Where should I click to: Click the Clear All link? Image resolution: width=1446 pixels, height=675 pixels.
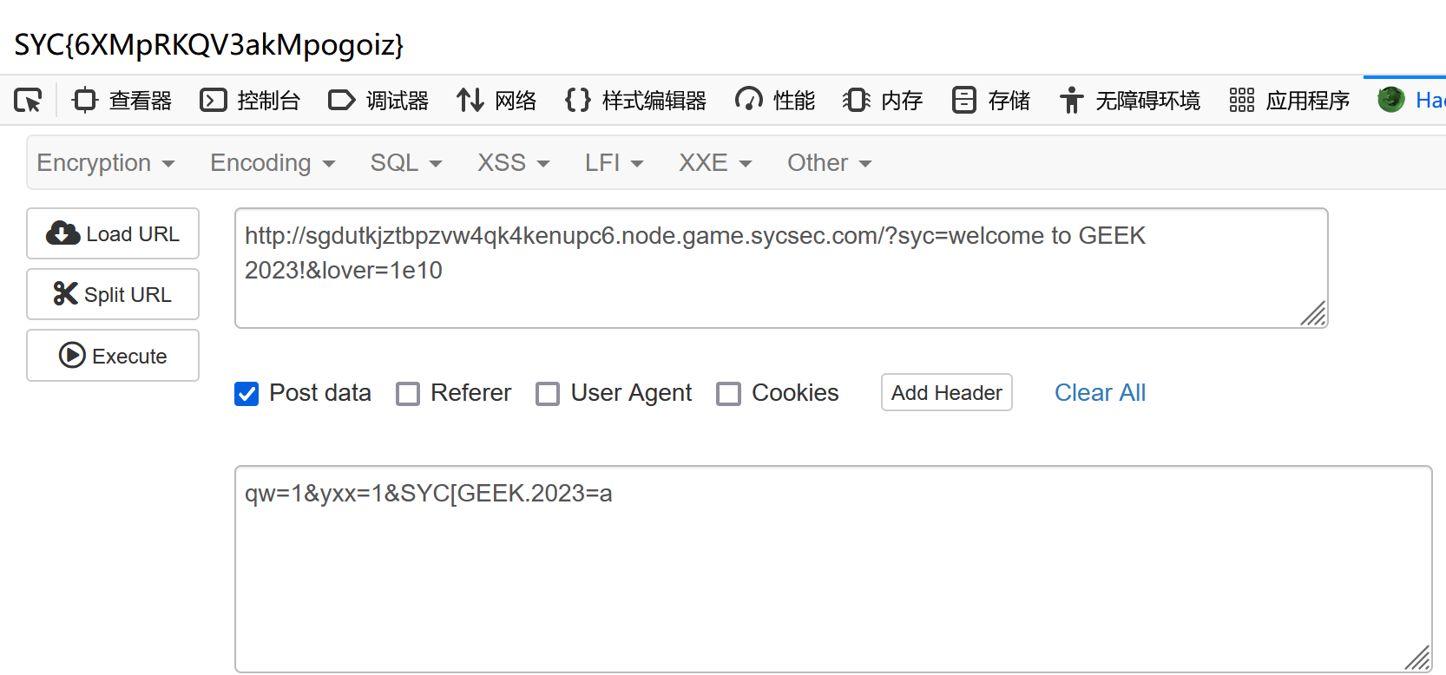point(1100,393)
